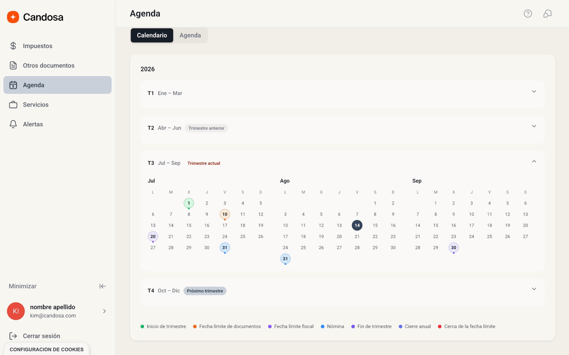Image resolution: width=569 pixels, height=355 pixels.
Task: Click the Alertas bell icon
Action: tap(13, 124)
